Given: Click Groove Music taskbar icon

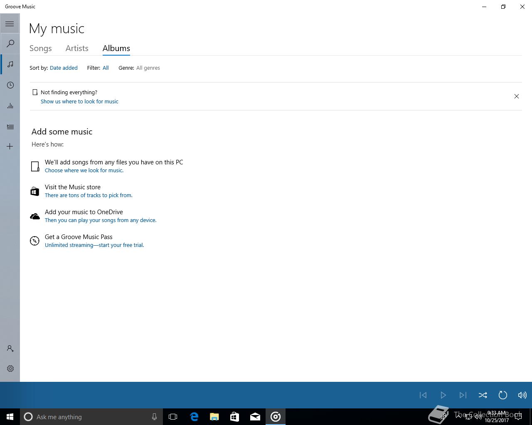Looking at the screenshot, I should coord(276,417).
